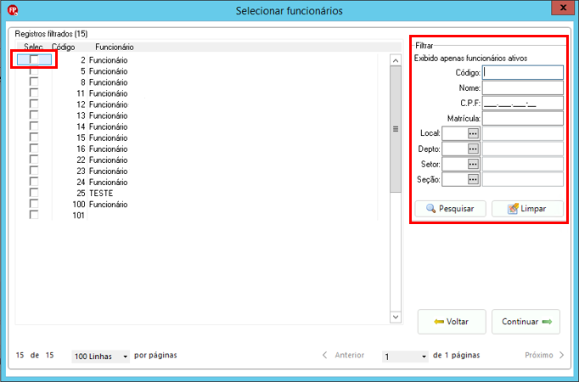Viewport: 579px width, 382px height.
Task: Click the Próximo page link
Action: pyautogui.click(x=539, y=355)
